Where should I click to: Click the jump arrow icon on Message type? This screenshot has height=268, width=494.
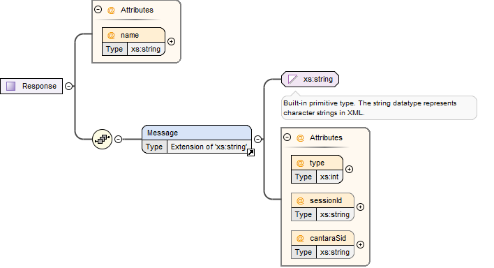[x=250, y=153]
